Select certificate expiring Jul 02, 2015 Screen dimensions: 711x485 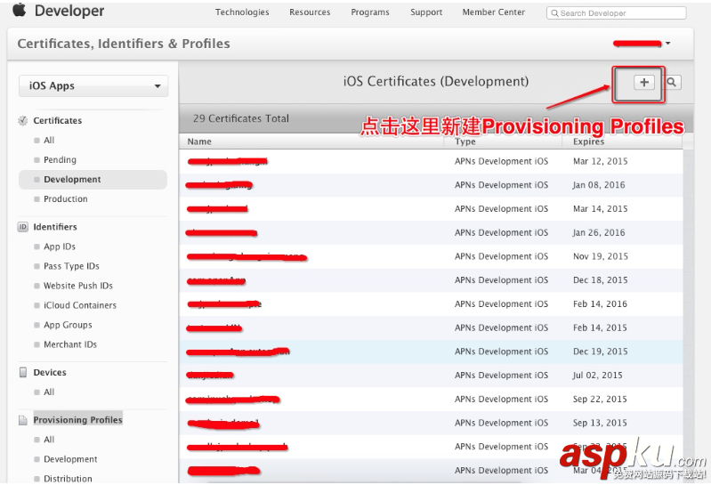431,376
